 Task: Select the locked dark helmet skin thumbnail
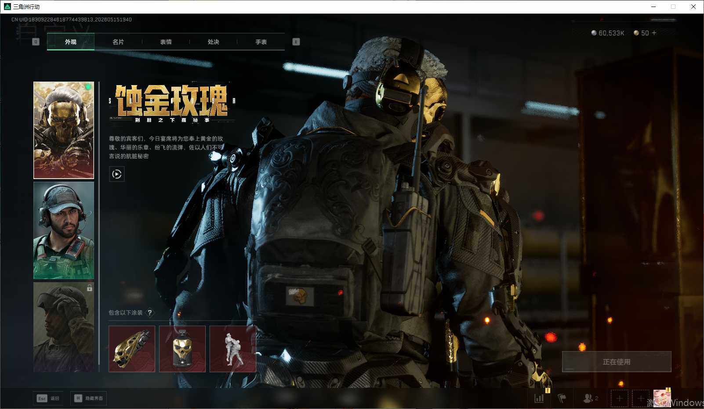[x=64, y=327]
